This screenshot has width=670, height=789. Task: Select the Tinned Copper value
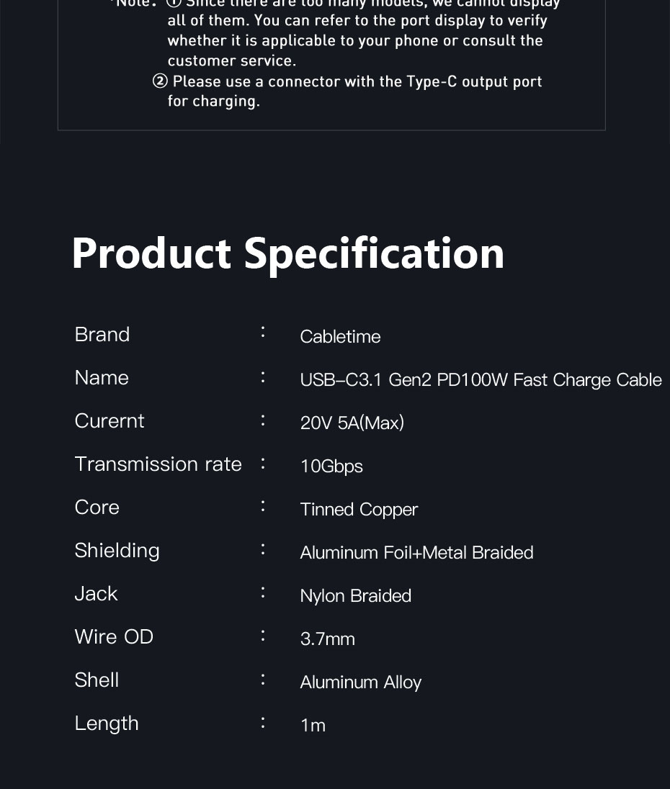[359, 510]
